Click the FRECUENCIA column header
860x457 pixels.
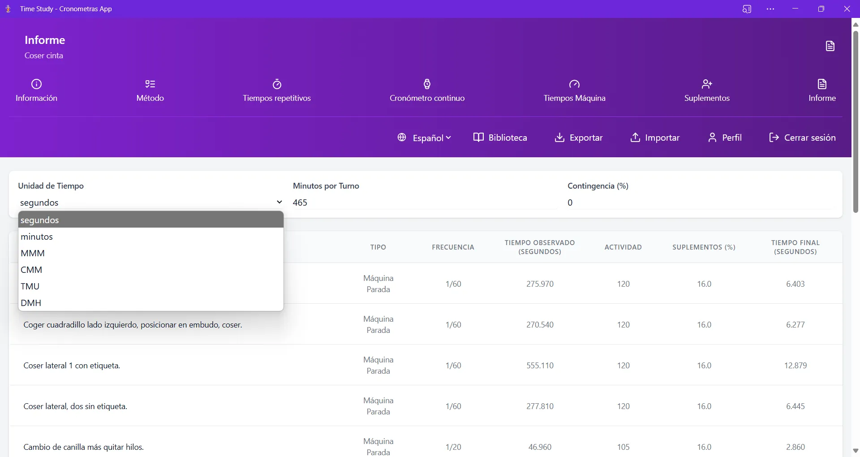[453, 247]
